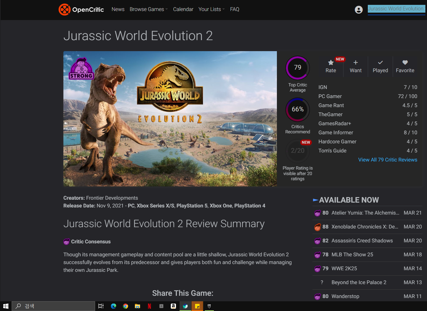Click the 66% Critics Recommend circle
This screenshot has width=427, height=311.
298,109
